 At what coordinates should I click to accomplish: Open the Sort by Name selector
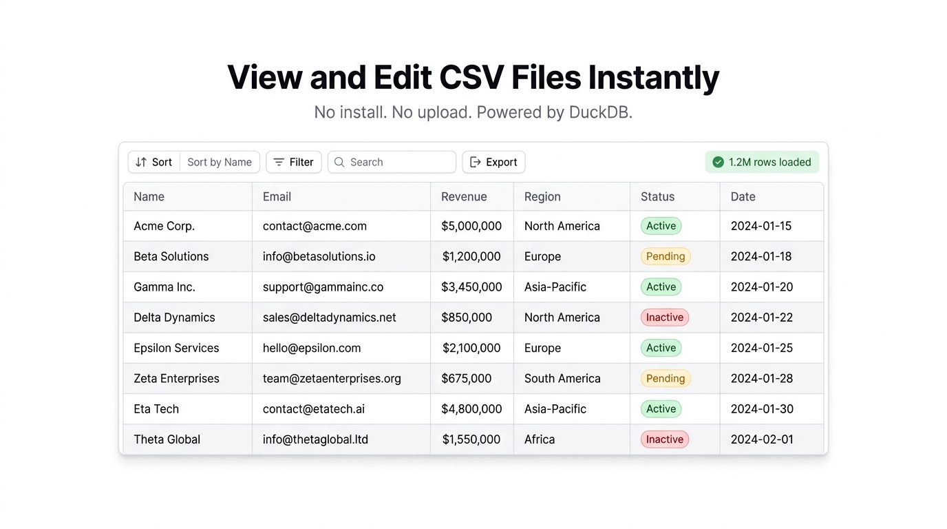(x=220, y=163)
